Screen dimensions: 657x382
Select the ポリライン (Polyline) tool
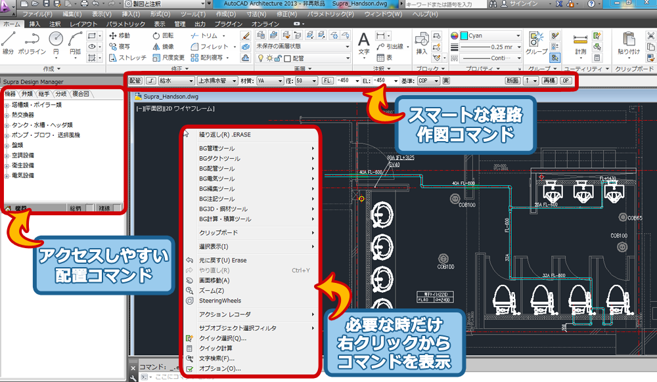32,43
